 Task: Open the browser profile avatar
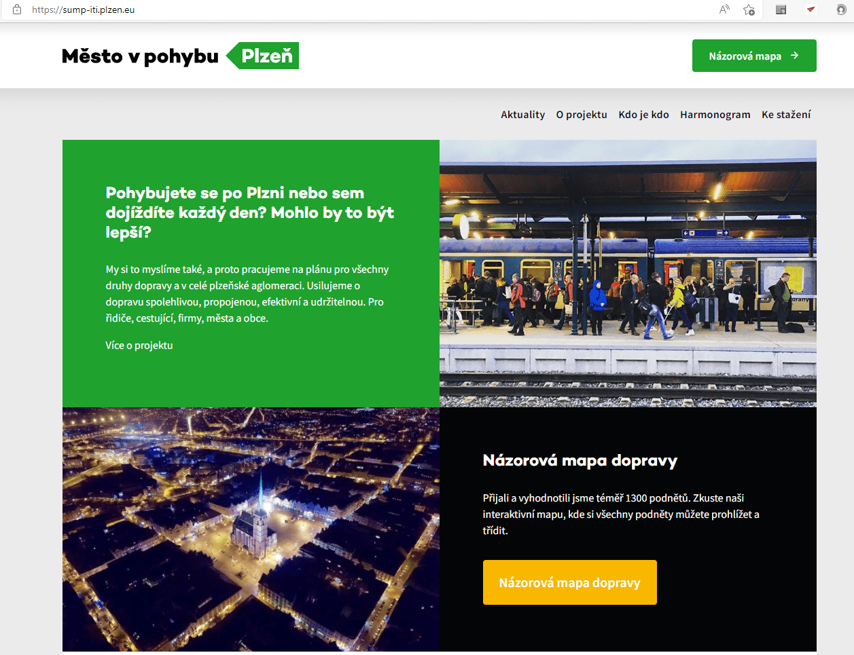click(841, 10)
